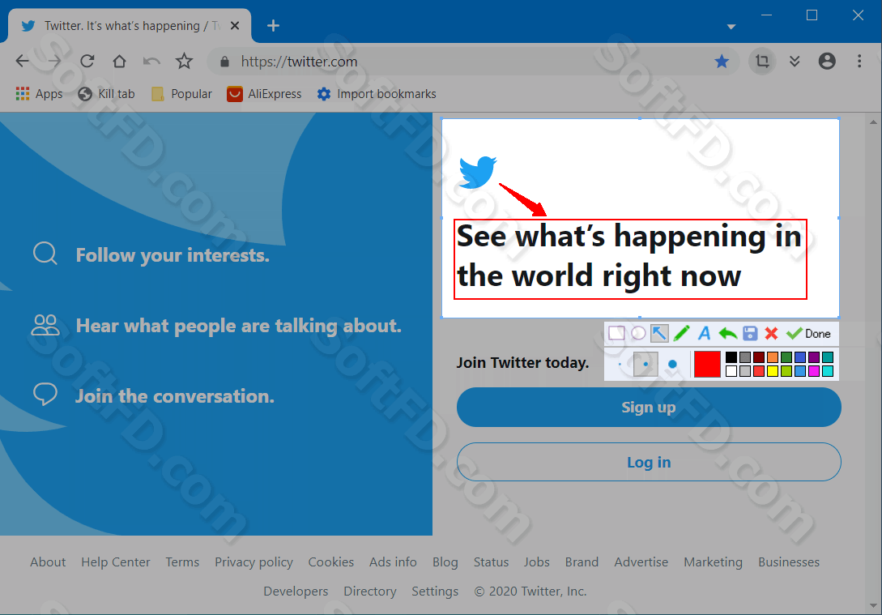882x615 pixels.
Task: Click Done to finish the capture
Action: tap(808, 334)
